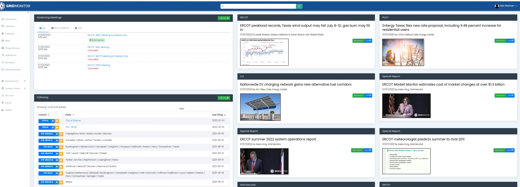The image size is (520, 187).
Task: Click orange note icon on row 87R-HB2438
Action: point(61,182)
